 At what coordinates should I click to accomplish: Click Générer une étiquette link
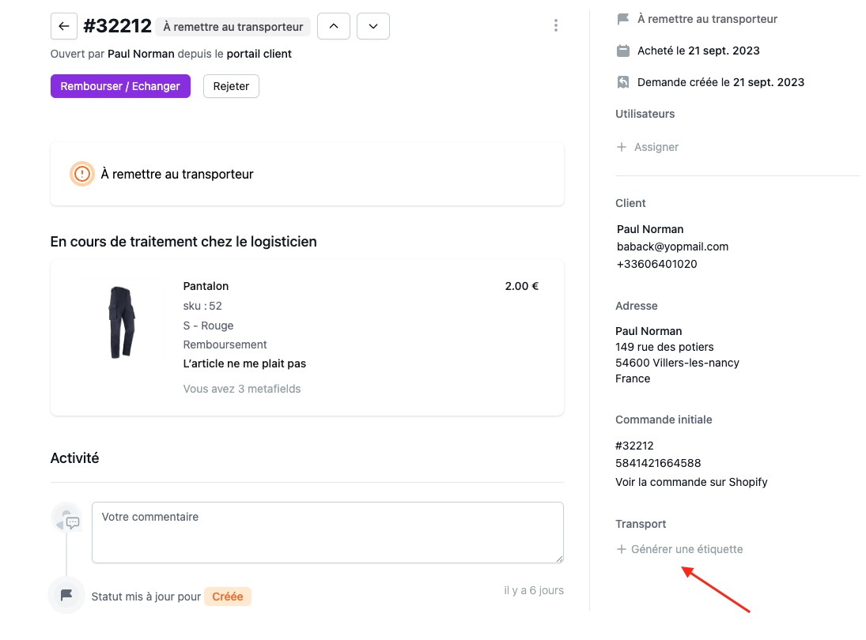686,549
